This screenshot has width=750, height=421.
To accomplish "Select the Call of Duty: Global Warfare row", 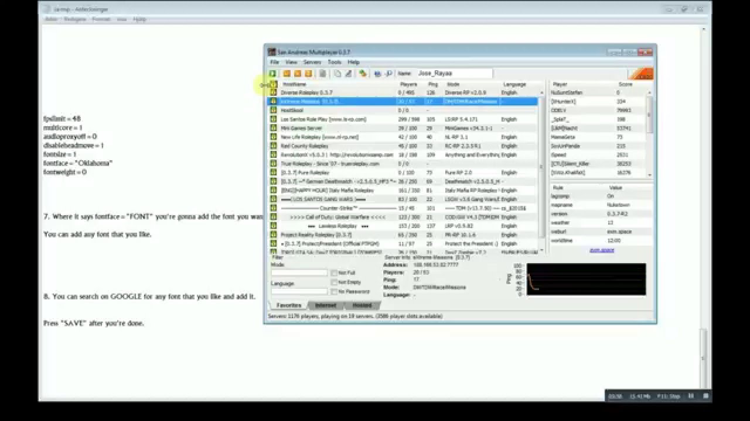I will coord(403,217).
